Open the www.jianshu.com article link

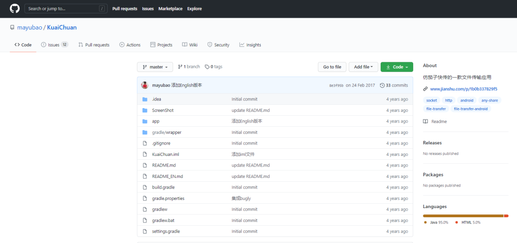click(x=463, y=89)
